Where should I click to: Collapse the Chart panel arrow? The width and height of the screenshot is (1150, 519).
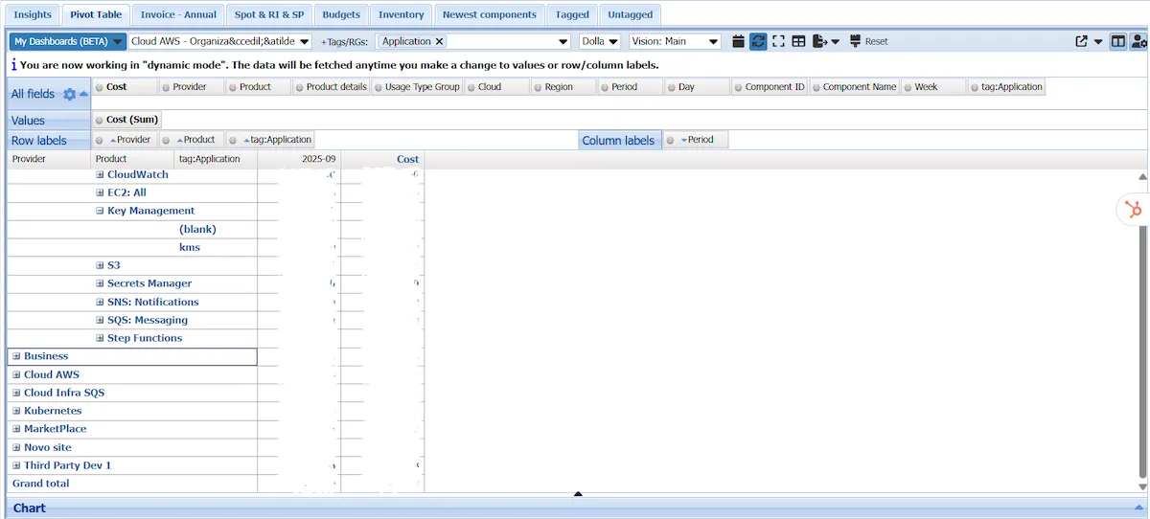click(x=1138, y=508)
